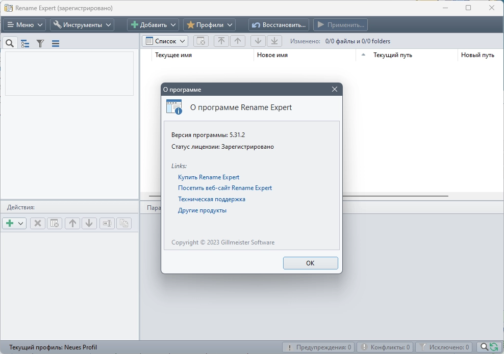The width and height of the screenshot is (504, 354).
Task: Click the green plus add action button
Action: pyautogui.click(x=10, y=224)
